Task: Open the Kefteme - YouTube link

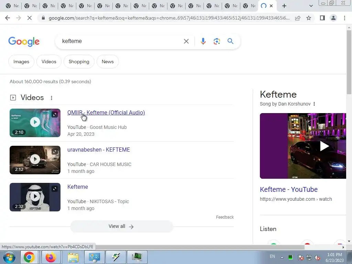Action: (289, 189)
